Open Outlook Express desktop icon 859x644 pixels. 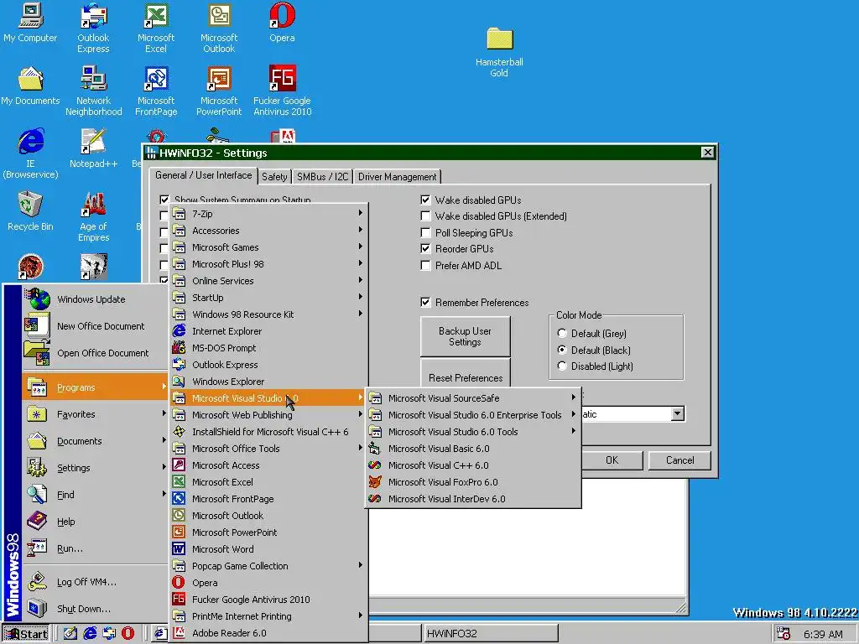tap(93, 28)
